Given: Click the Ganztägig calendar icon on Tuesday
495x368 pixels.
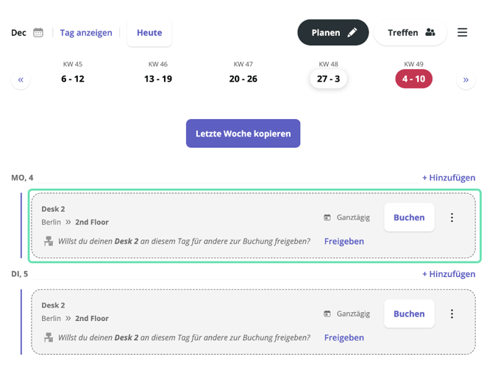Looking at the screenshot, I should pyautogui.click(x=327, y=314).
